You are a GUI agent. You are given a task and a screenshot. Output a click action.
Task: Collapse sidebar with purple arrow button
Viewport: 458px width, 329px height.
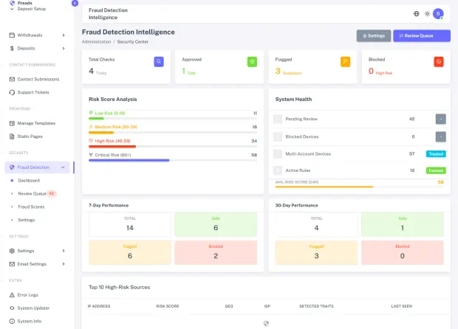point(75,3)
